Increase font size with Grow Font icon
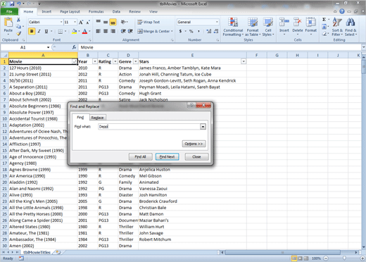 81,23
